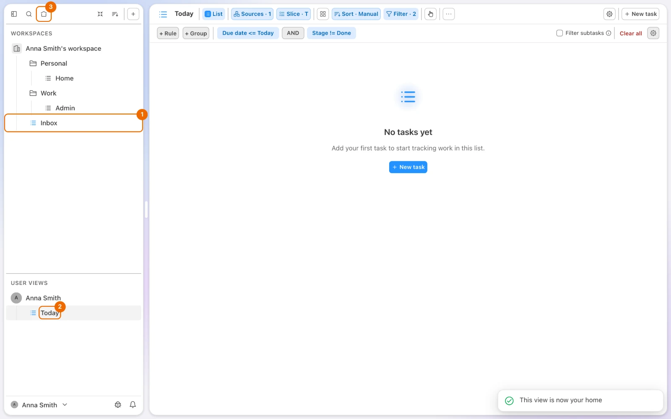This screenshot has width=671, height=419.
Task: Click the + Group button
Action: click(x=196, y=33)
